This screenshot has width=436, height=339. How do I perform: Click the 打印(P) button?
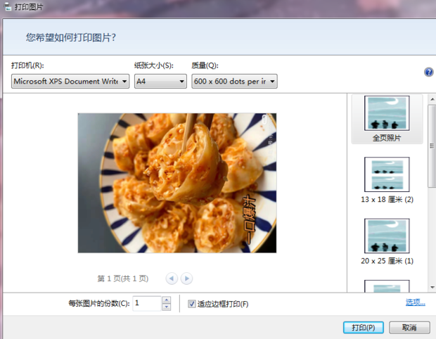pos(364,328)
